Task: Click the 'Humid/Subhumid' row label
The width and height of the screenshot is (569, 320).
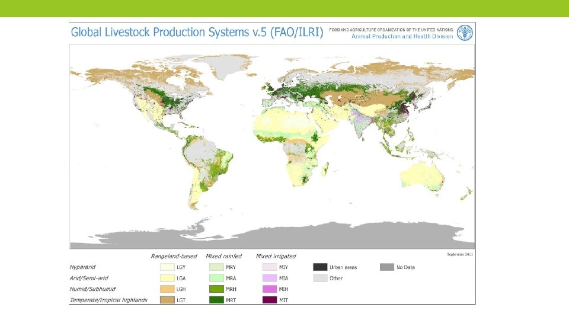Action: [92, 289]
